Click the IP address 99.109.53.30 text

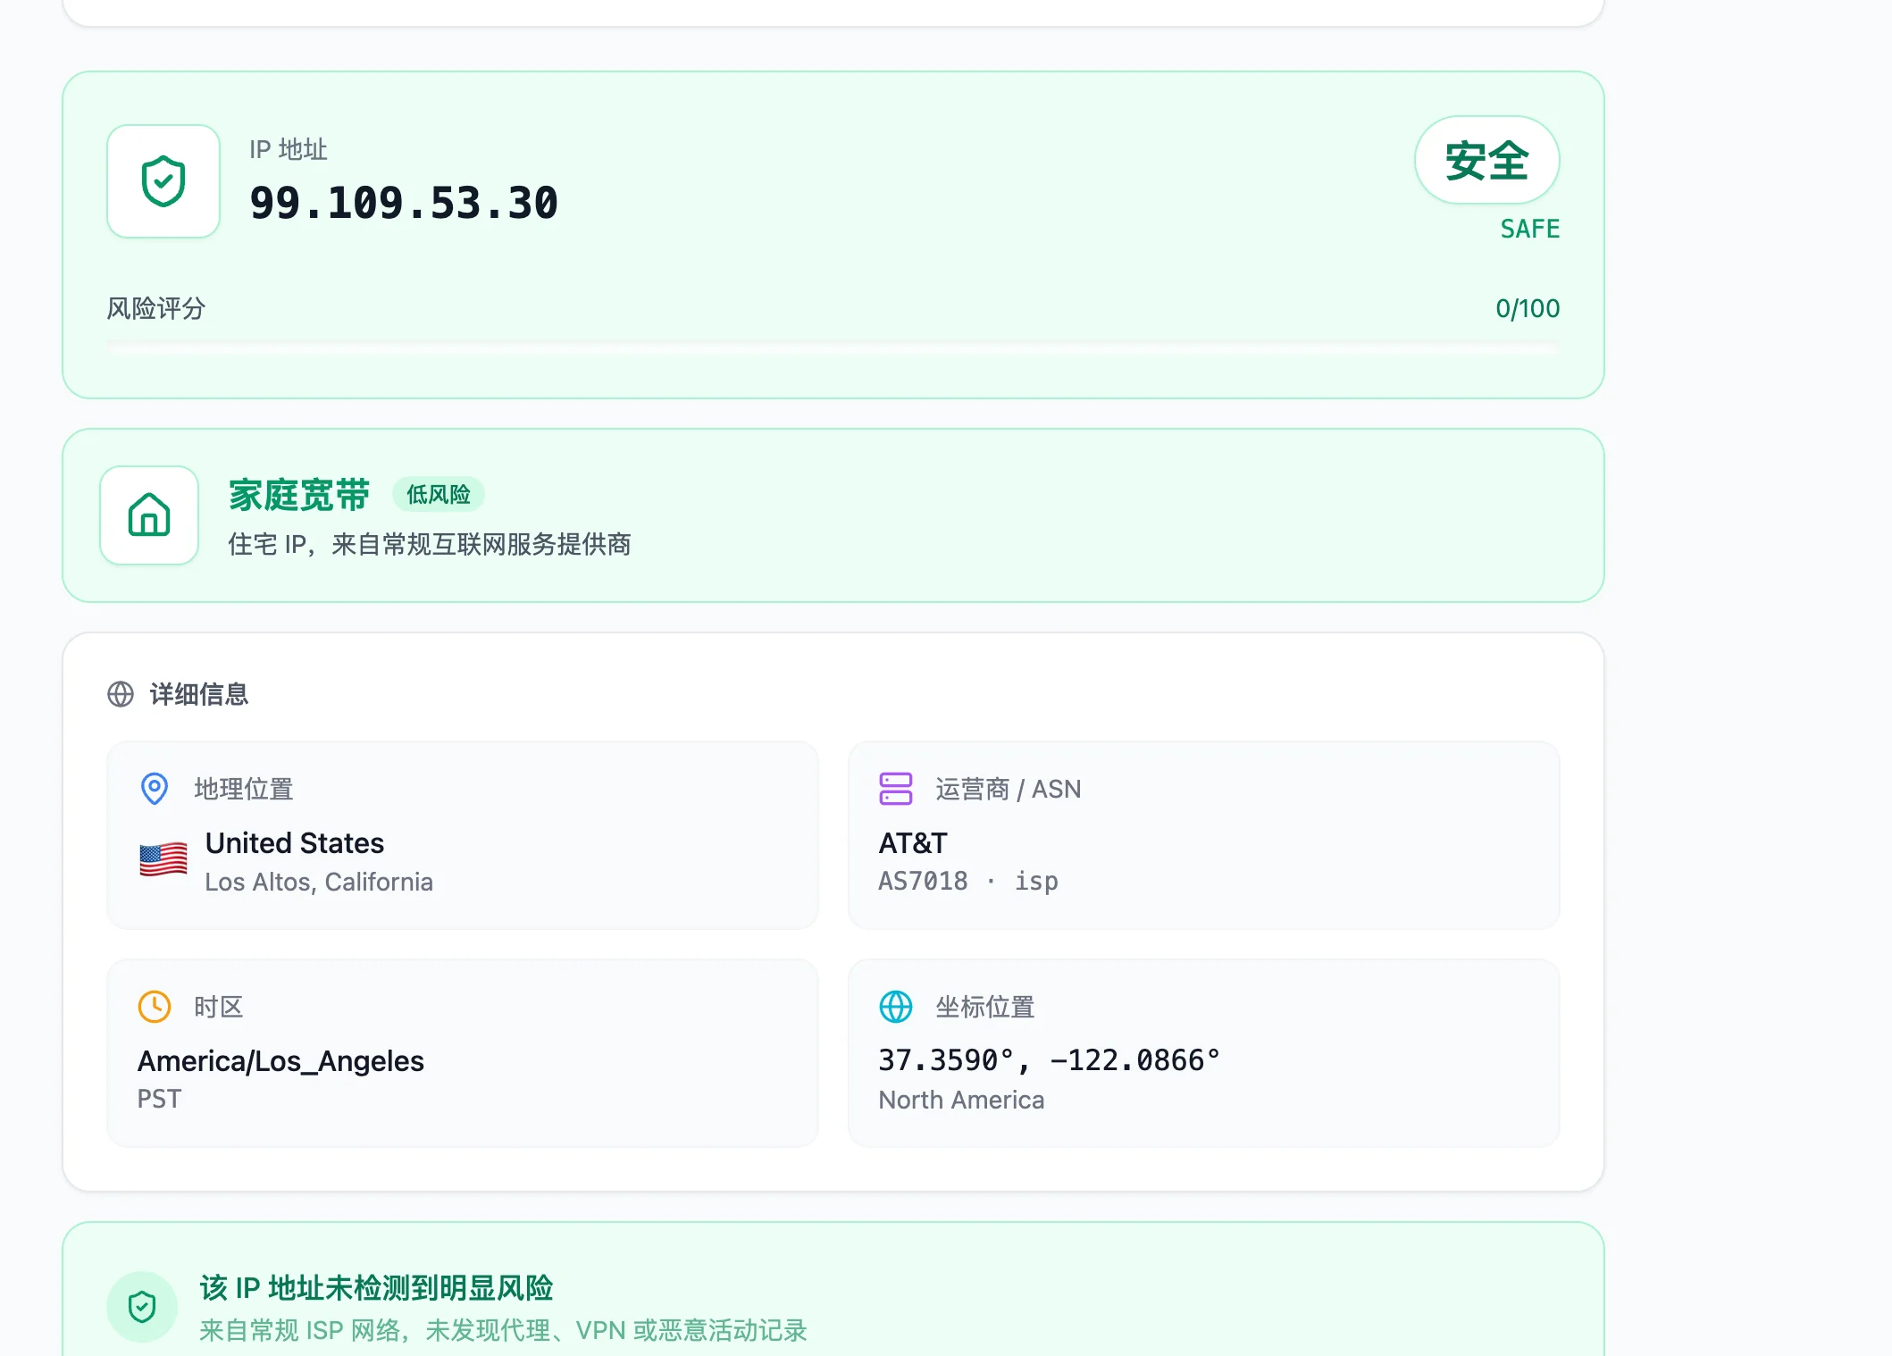(404, 202)
